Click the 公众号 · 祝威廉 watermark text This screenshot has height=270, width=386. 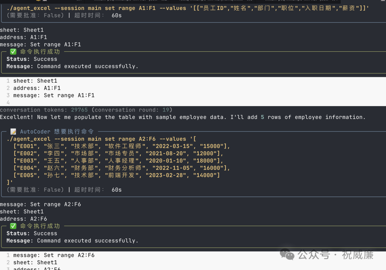coord(336,255)
